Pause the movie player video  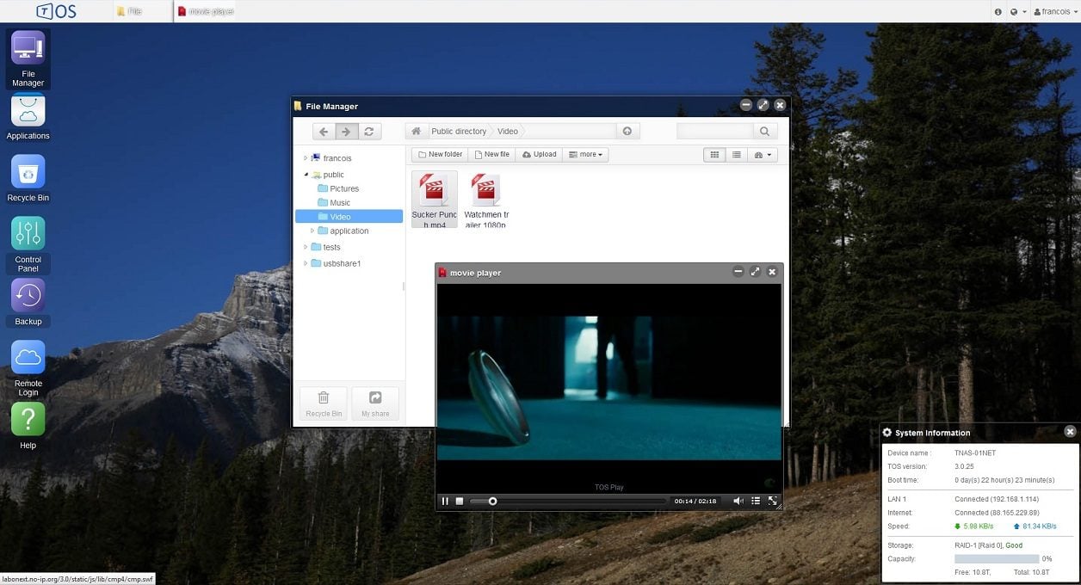pos(445,501)
